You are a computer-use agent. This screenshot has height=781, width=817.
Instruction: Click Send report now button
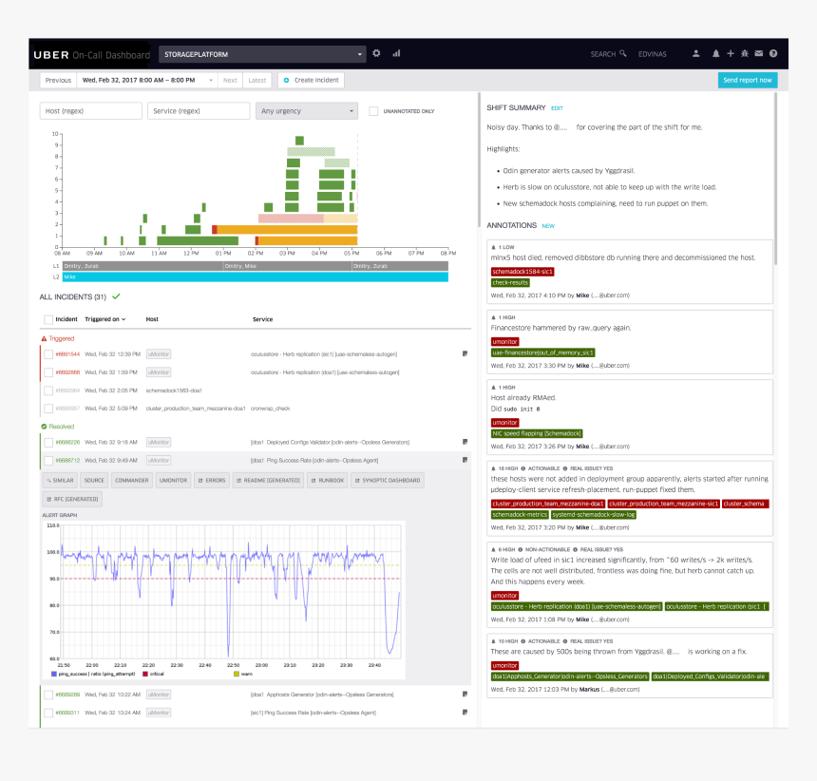pyautogui.click(x=748, y=80)
